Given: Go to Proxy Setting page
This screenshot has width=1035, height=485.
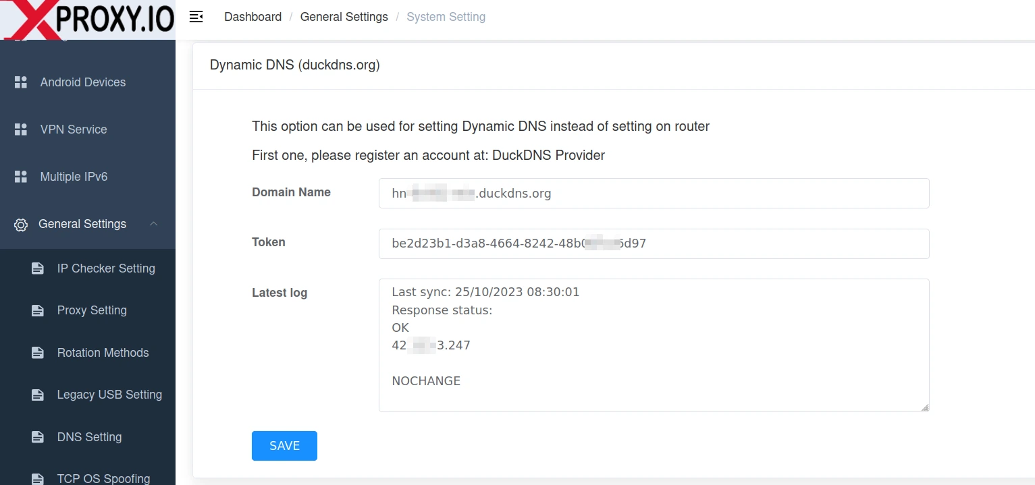Looking at the screenshot, I should point(92,310).
